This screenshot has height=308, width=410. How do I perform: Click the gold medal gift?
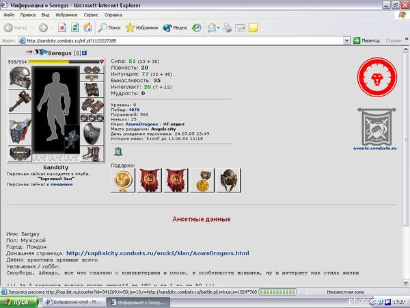point(123,181)
